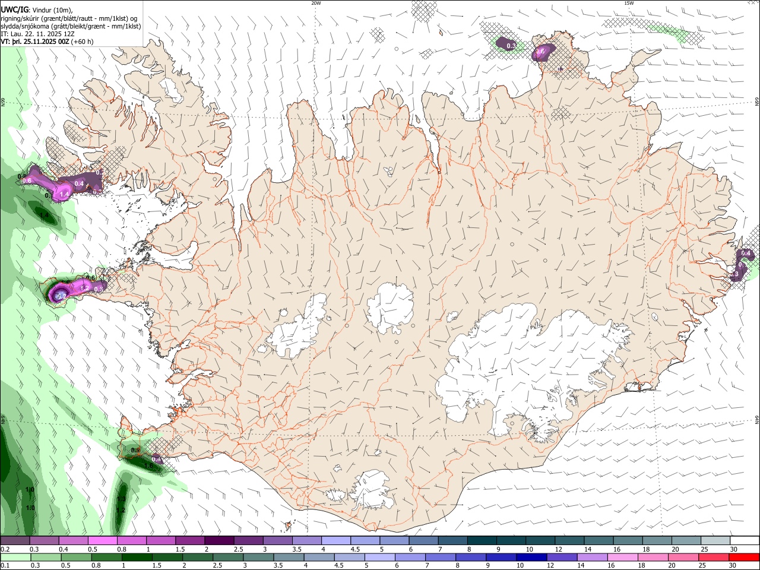This screenshot has width=760, height=570.
Task: Click the 'slydda/snjókoma' legend description line
Action: click(x=71, y=26)
